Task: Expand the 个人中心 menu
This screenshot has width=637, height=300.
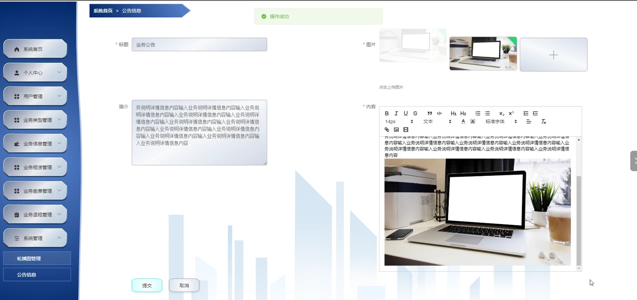Action: 35,73
